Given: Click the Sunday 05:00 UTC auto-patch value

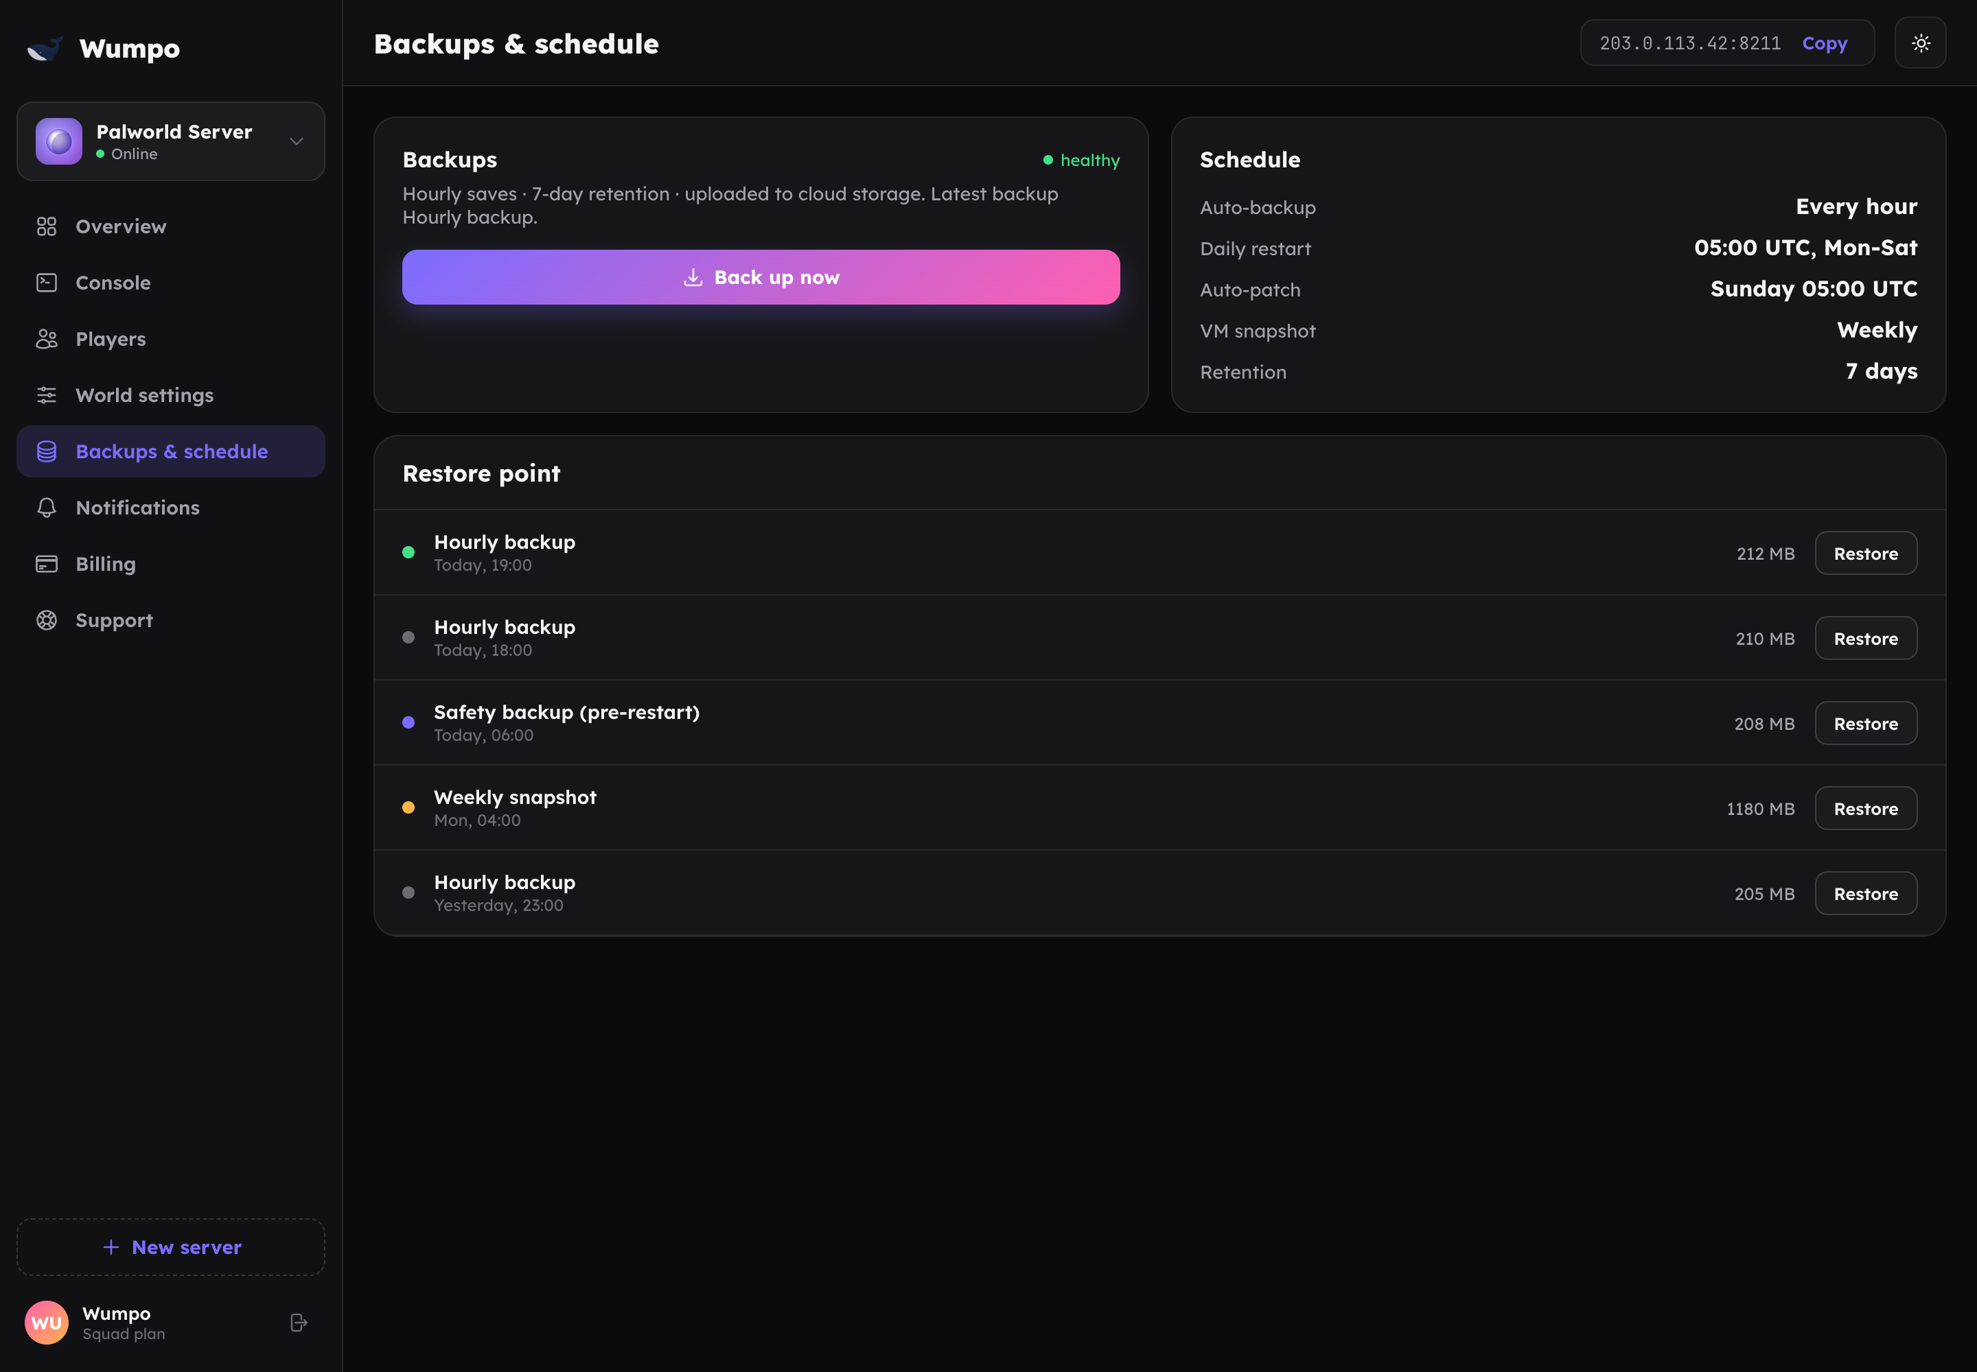Looking at the screenshot, I should point(1814,289).
